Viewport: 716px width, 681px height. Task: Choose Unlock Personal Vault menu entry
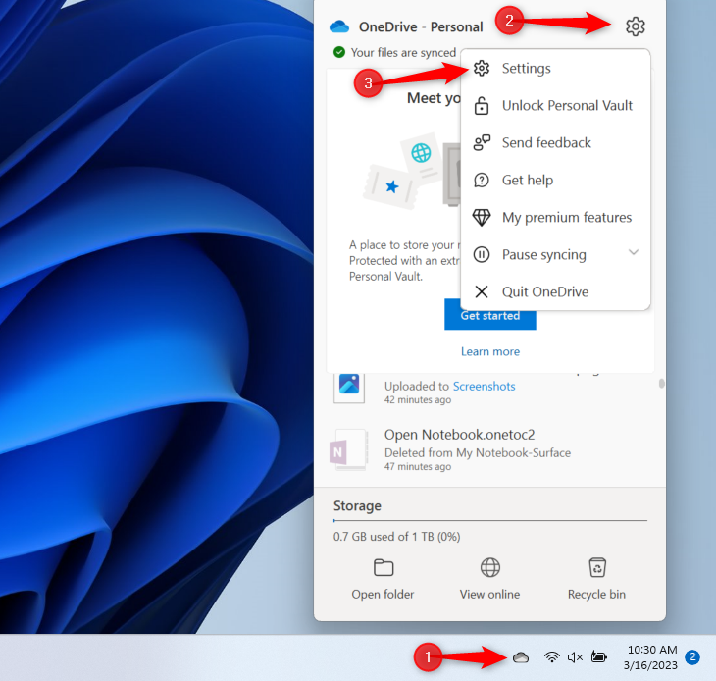(x=567, y=106)
